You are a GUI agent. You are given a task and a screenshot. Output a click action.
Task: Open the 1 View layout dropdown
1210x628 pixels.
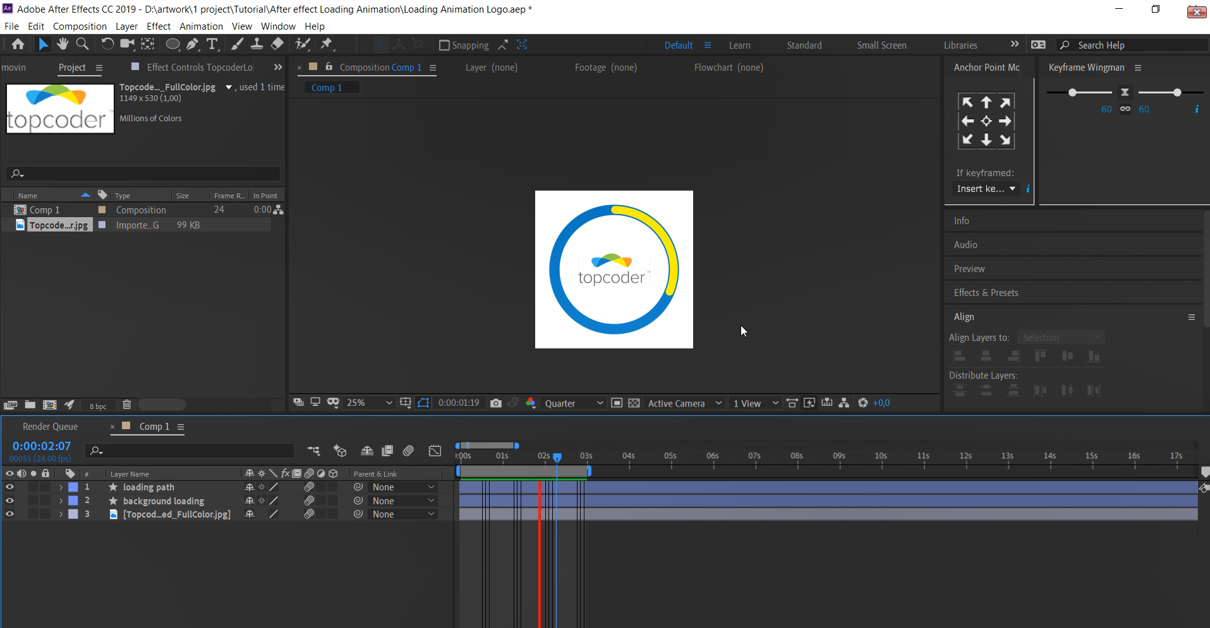(755, 403)
